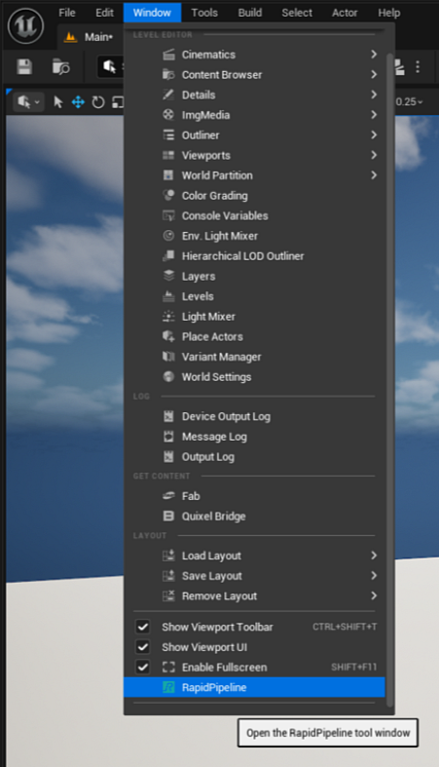Click the ImgMedia film reel icon
Viewport: 439px width, 767px height.
[168, 114]
